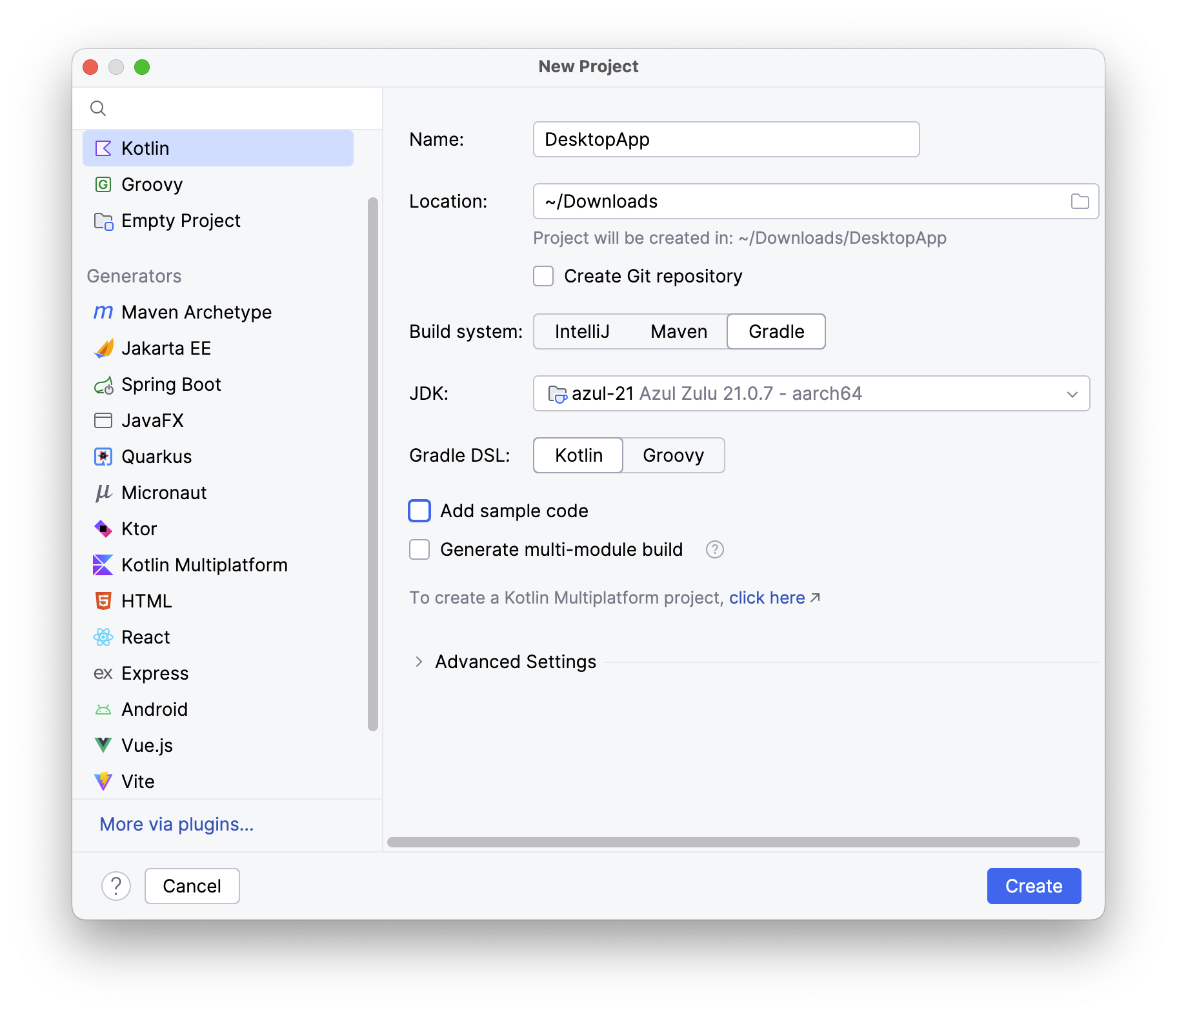Select the Vite lightning icon
Image resolution: width=1177 pixels, height=1015 pixels.
coord(103,782)
